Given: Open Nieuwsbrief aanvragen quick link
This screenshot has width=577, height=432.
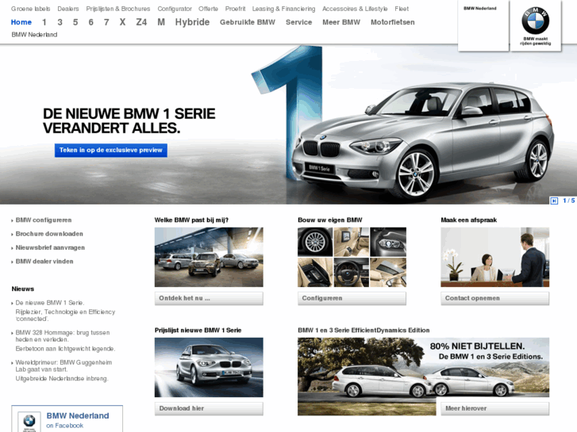Looking at the screenshot, I should click(x=50, y=248).
